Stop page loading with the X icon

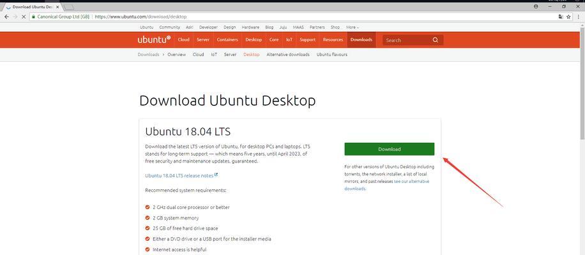[24, 17]
